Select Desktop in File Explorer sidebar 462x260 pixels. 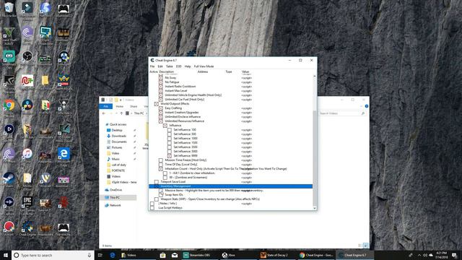(x=117, y=130)
